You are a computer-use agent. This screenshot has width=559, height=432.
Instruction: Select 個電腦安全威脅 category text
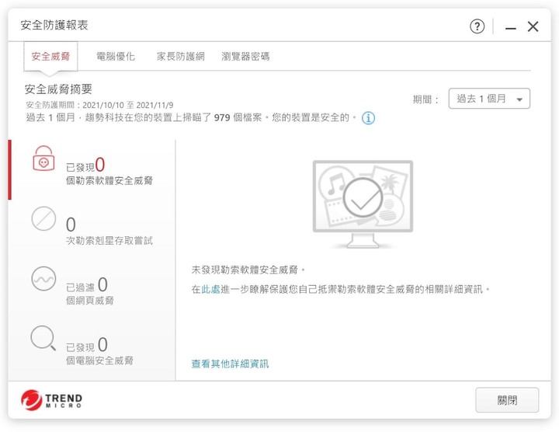pyautogui.click(x=99, y=361)
